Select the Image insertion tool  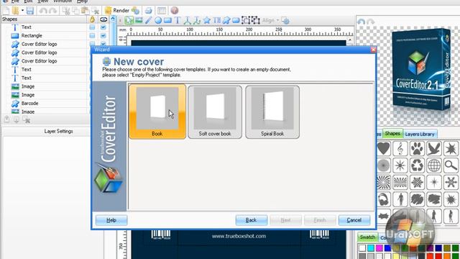[139, 20]
